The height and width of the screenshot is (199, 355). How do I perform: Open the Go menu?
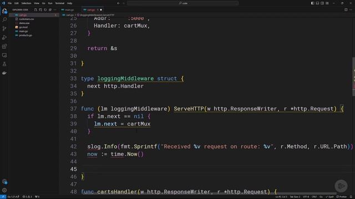pyautogui.click(x=43, y=3)
